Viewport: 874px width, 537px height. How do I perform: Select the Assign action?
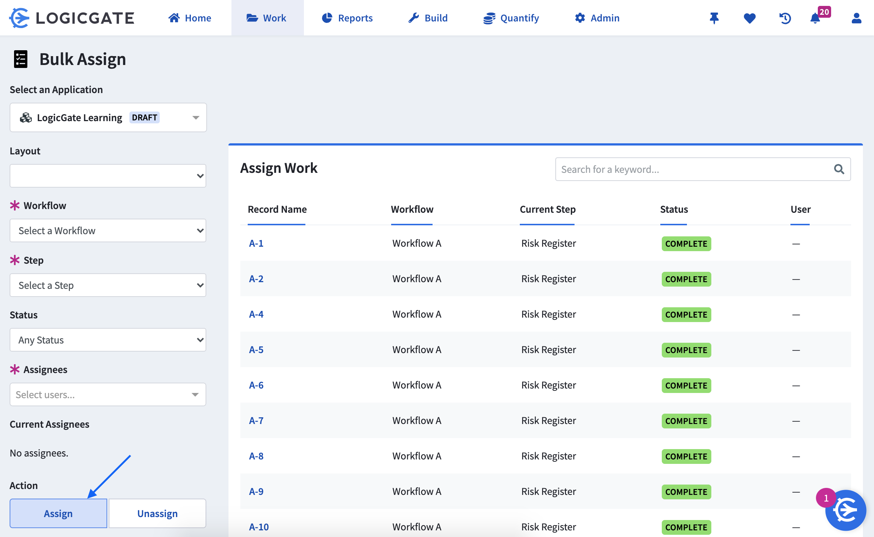click(58, 513)
